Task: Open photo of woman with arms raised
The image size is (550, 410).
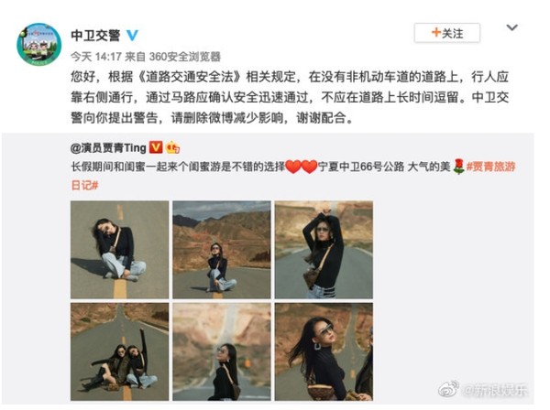Action: coord(324,250)
